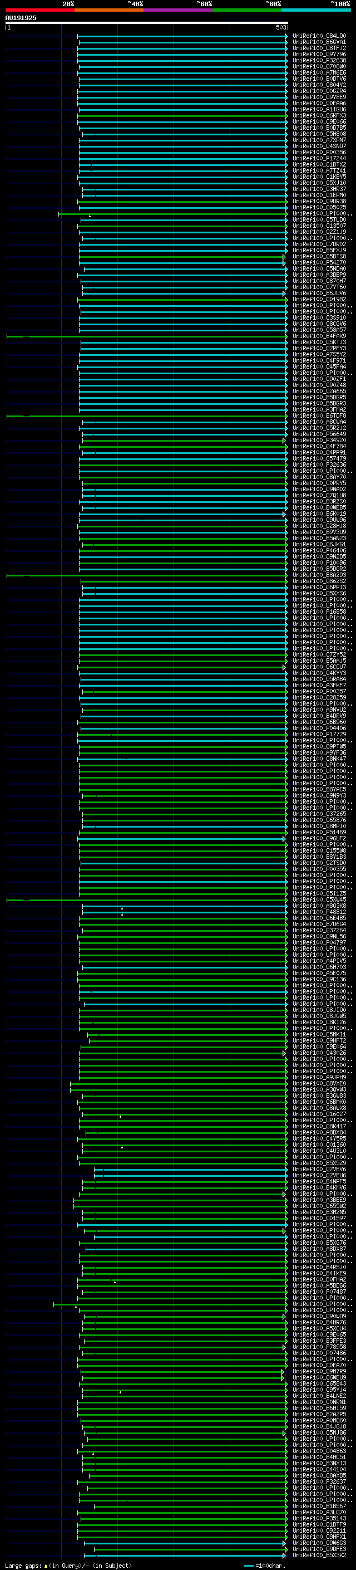Click hit label UniRef100_P32638
This screenshot has width=356, height=1570.
[x=319, y=60]
